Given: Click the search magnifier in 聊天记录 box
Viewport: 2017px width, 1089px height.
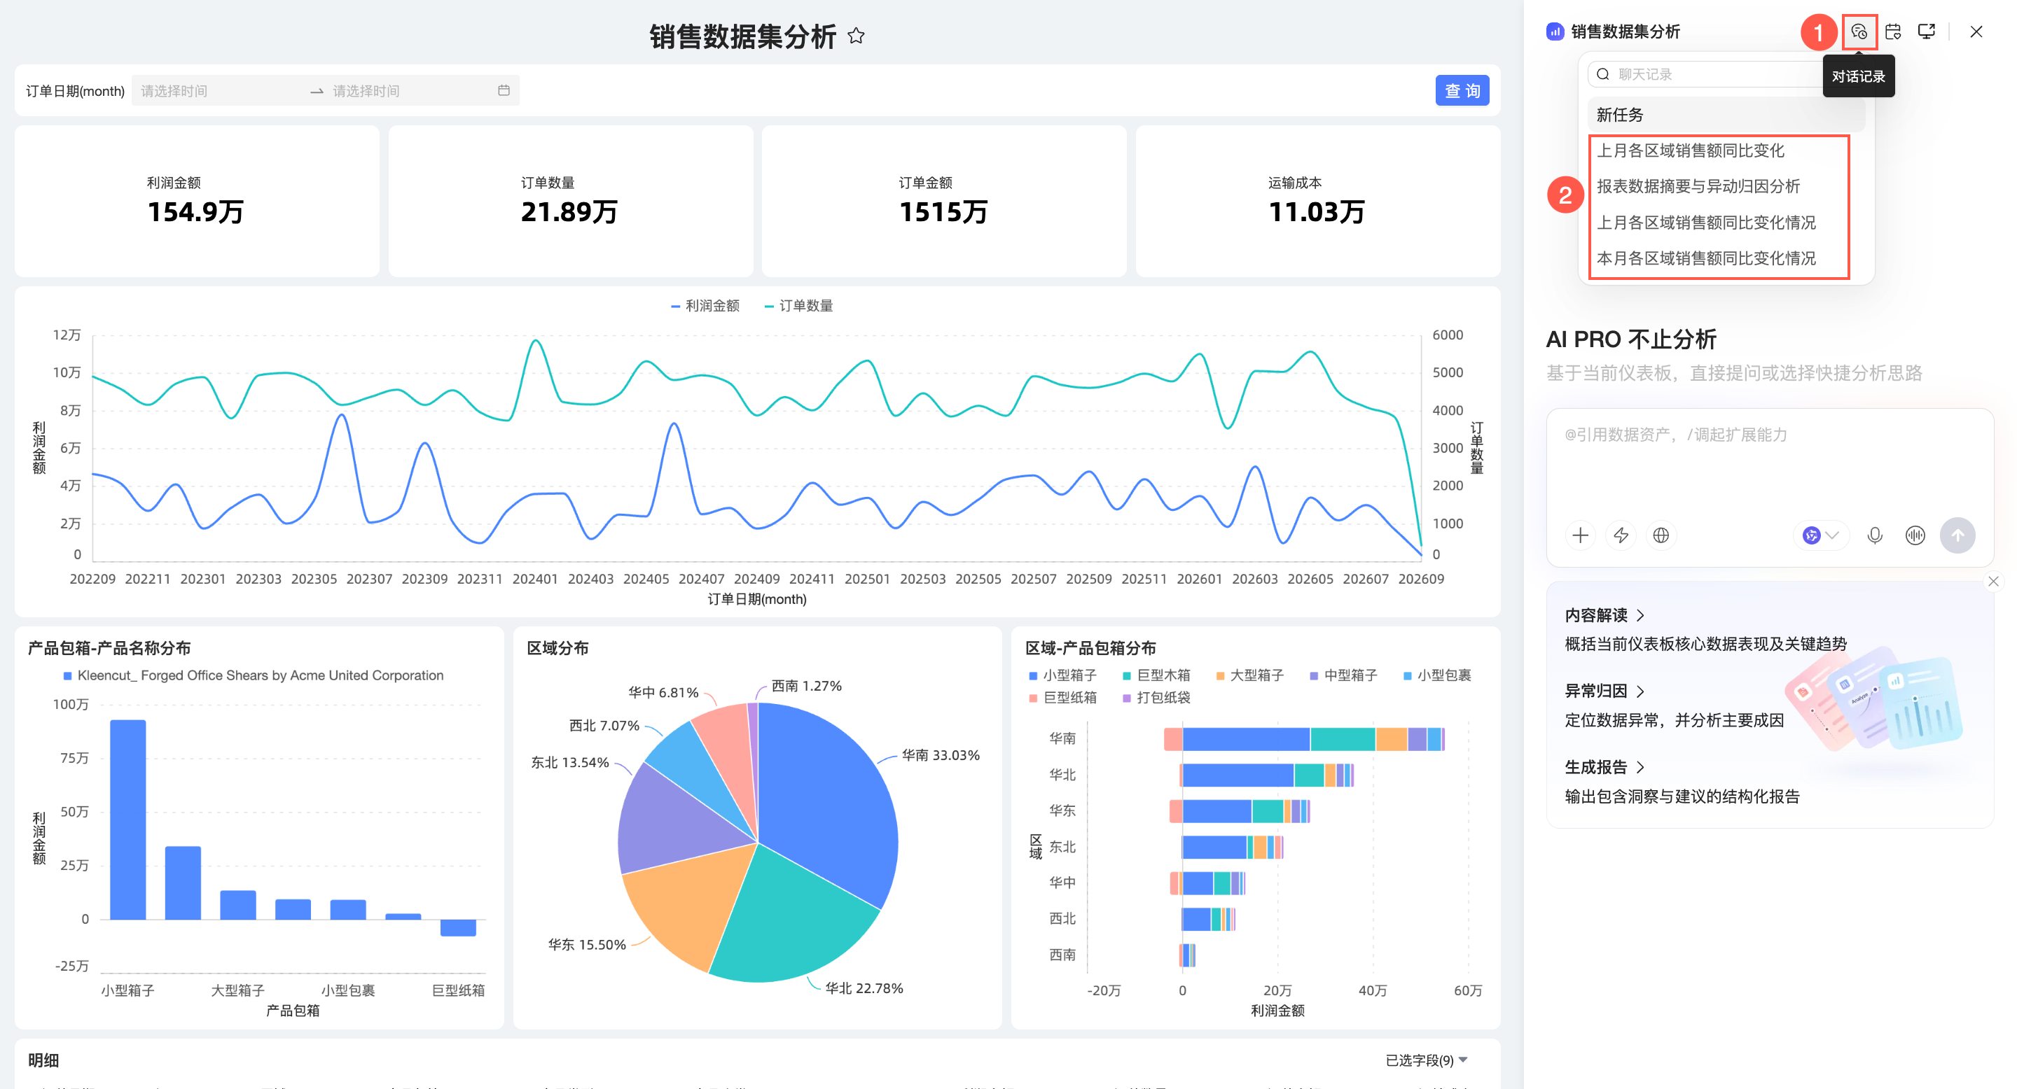Looking at the screenshot, I should click(1603, 74).
